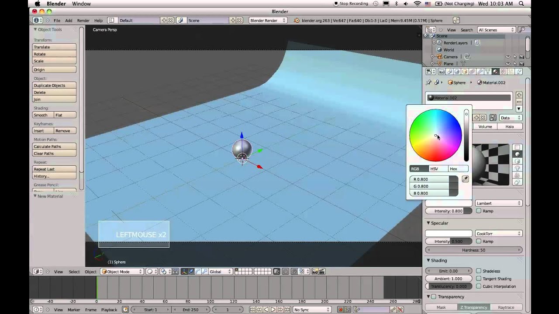Open the No Sync playback dropdown
This screenshot has width=559, height=314.
312,310
